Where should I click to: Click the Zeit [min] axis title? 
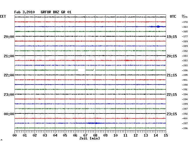90,138
